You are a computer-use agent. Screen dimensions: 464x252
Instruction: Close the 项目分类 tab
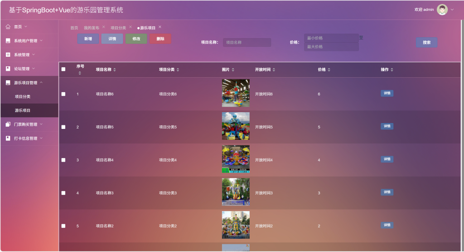[x=130, y=27]
